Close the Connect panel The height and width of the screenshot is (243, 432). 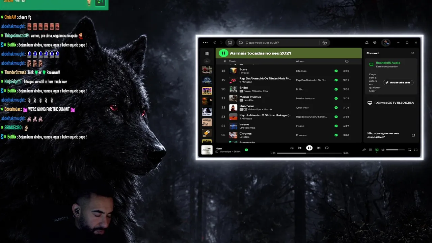[412, 53]
